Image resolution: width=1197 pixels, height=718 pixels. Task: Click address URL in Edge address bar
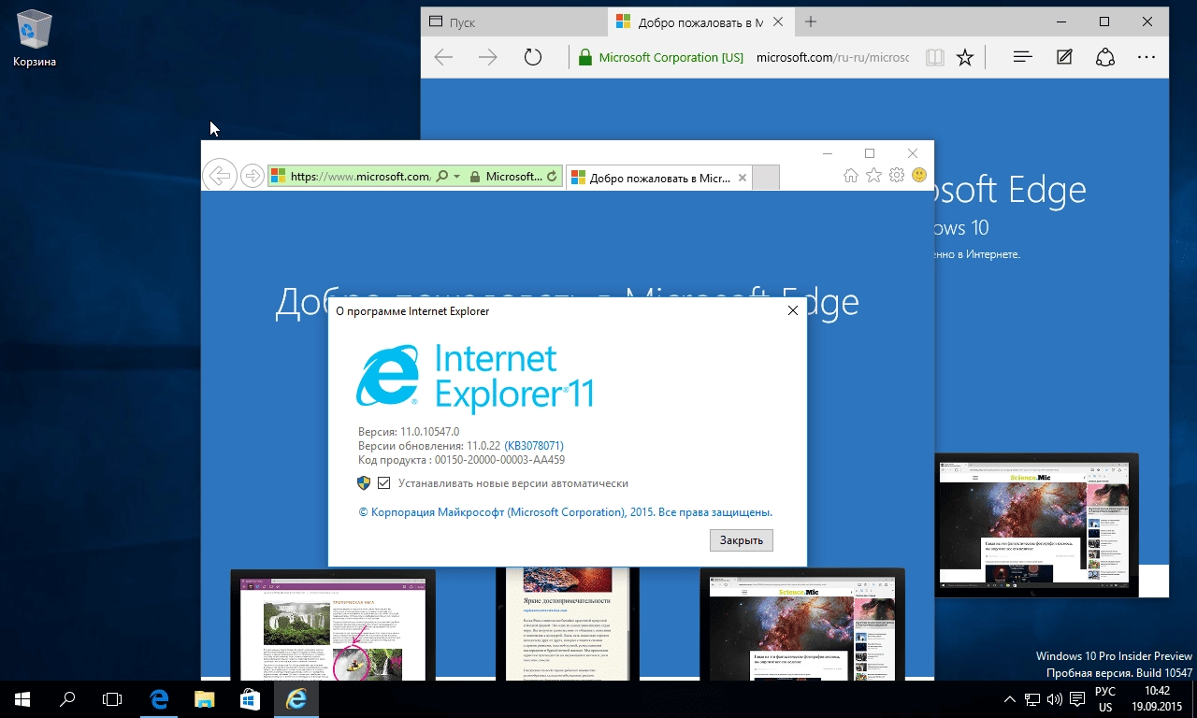click(832, 58)
